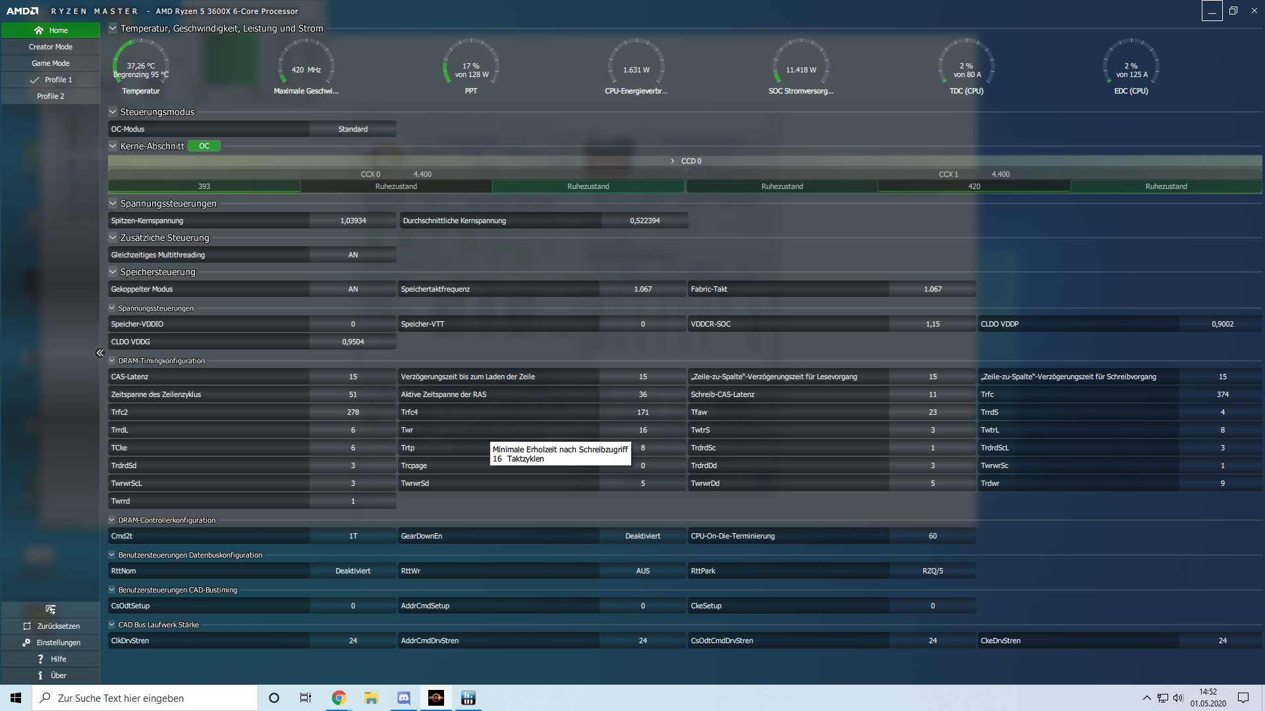Open Einstellungen via the gear icon
Screen dimensions: 1265x711
pyautogui.click(x=26, y=643)
